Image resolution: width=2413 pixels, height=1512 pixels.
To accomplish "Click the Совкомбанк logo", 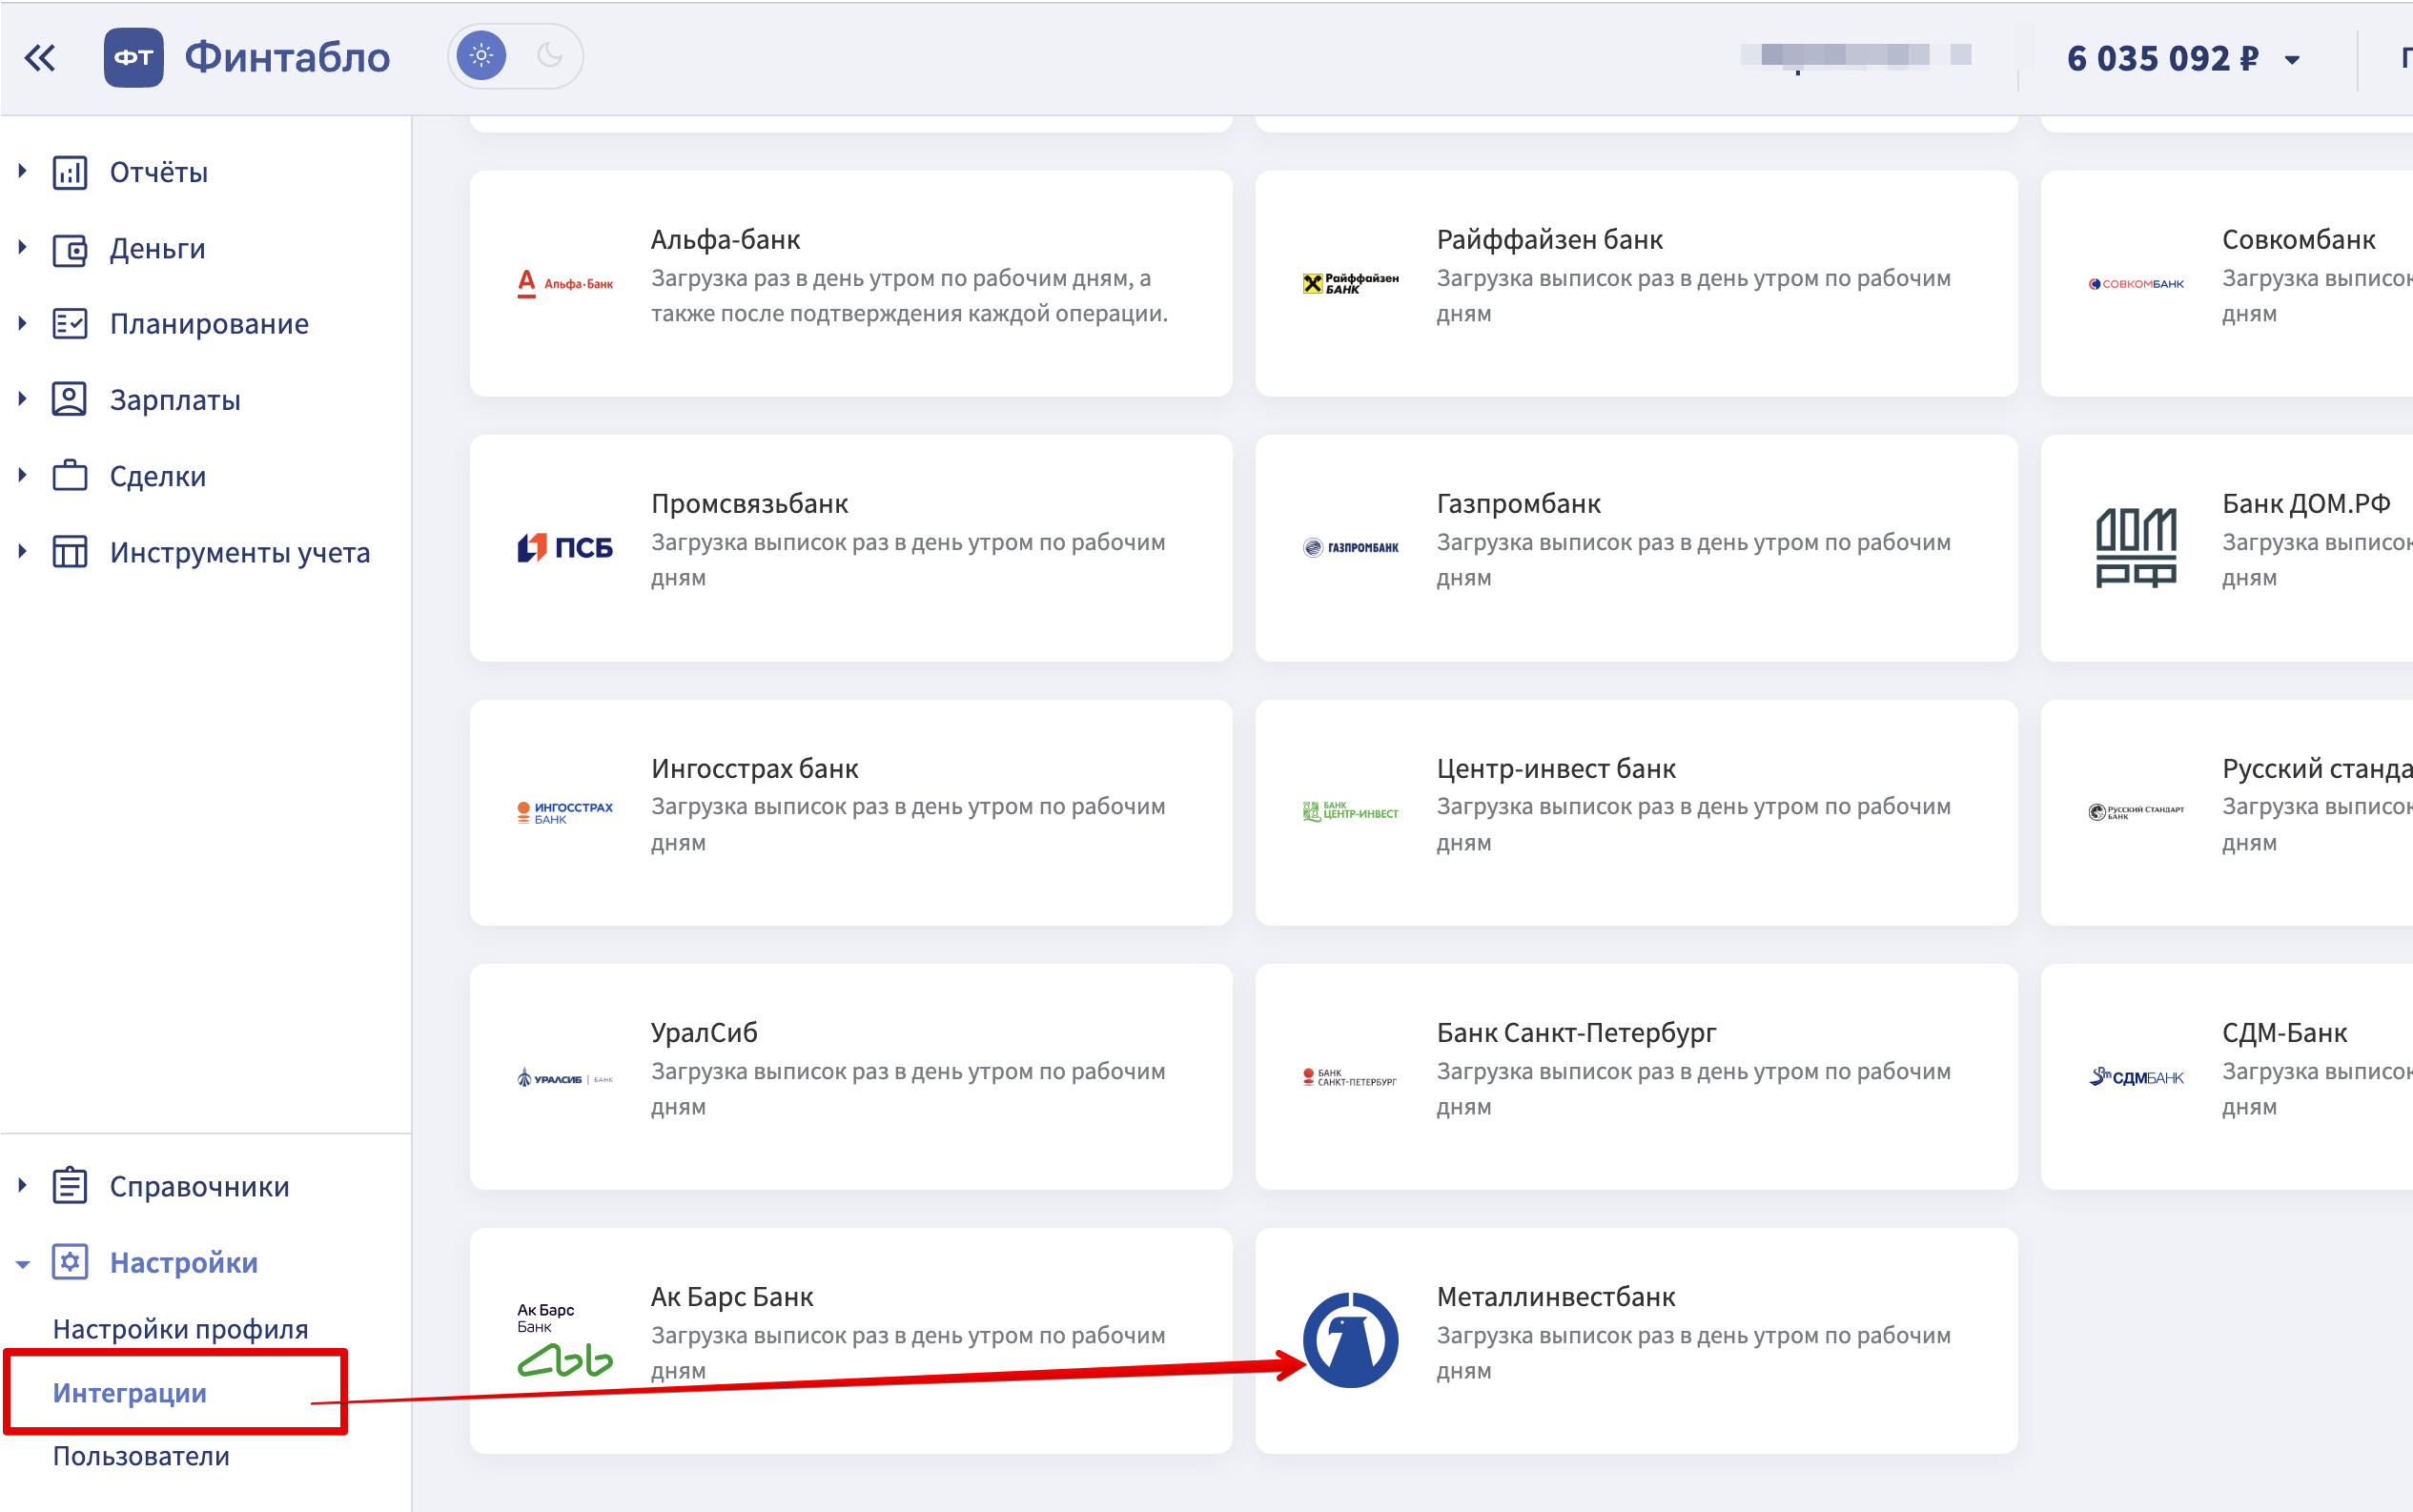I will coord(2136,284).
